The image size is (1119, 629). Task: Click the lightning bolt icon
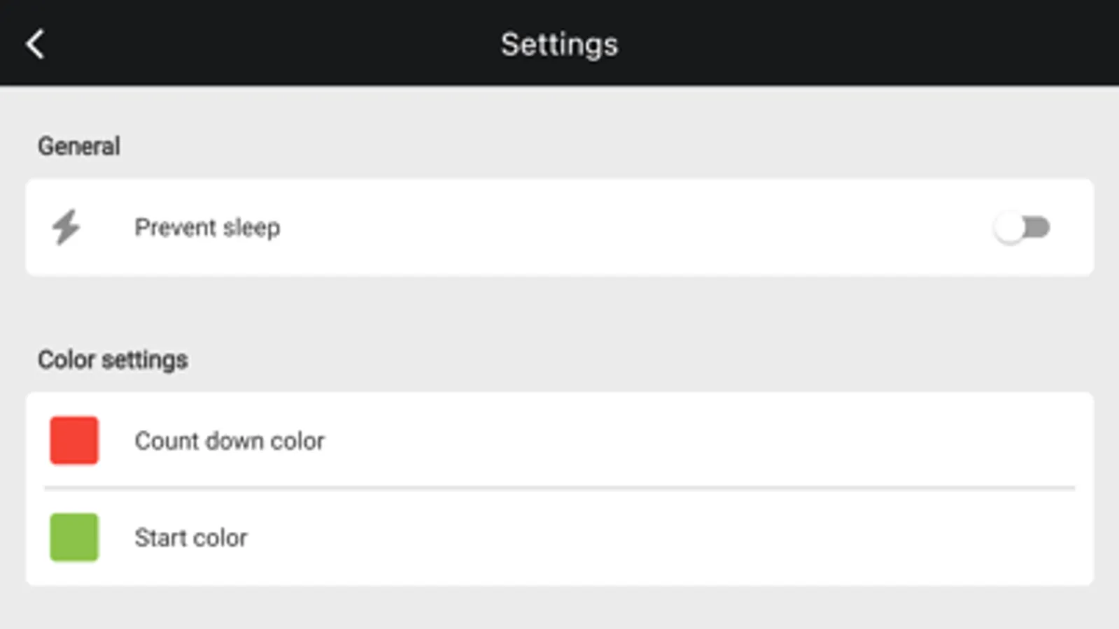[66, 227]
